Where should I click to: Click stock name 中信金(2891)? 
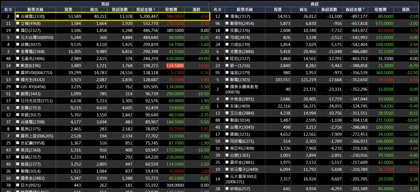242,99
